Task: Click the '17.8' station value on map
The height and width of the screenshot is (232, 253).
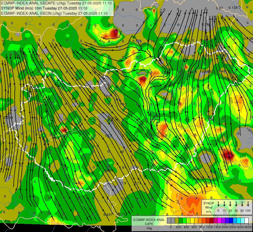Action: pyautogui.click(x=123, y=183)
